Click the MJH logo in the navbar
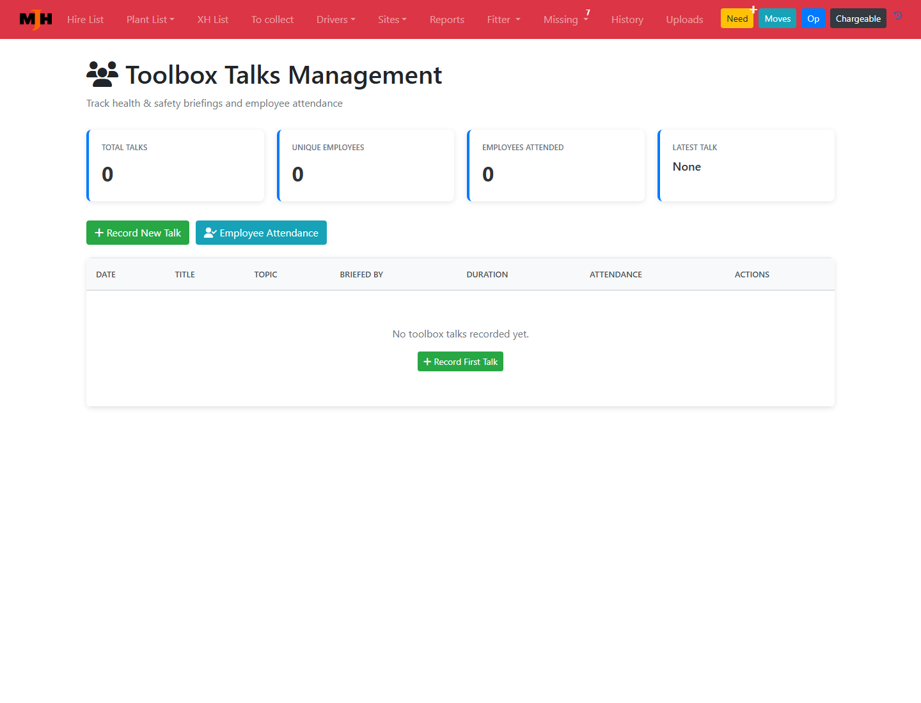This screenshot has height=703, width=921. tap(36, 19)
